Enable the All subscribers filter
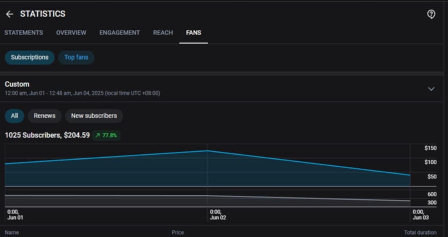 (15, 116)
